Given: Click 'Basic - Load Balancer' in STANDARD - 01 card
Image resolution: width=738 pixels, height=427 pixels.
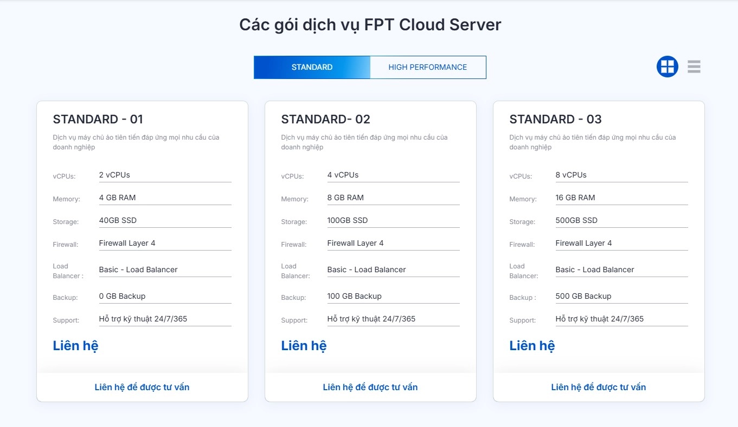Looking at the screenshot, I should [138, 270].
